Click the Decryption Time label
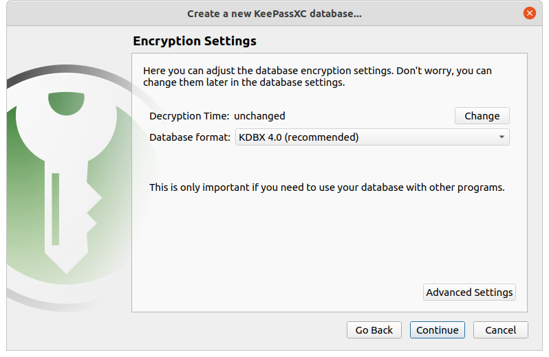Image resolution: width=549 pixels, height=357 pixels. click(189, 116)
